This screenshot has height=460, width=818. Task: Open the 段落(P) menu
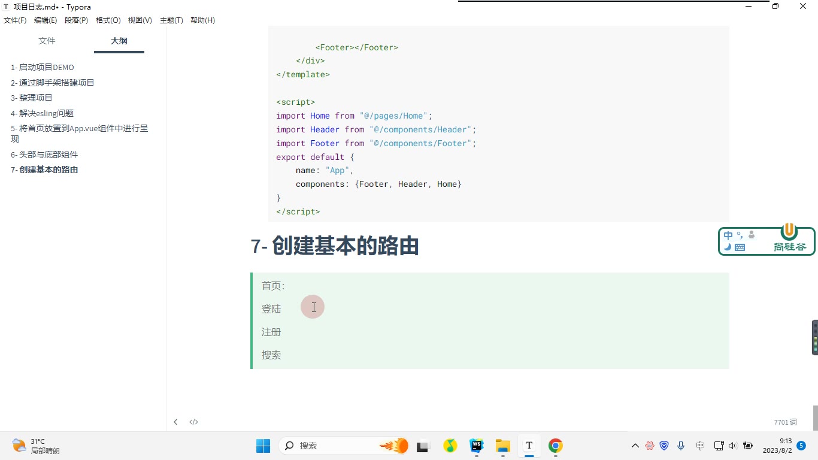click(x=76, y=20)
